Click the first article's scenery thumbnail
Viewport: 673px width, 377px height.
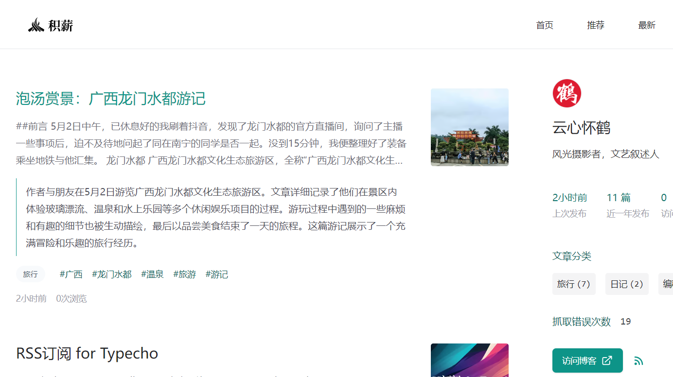click(x=469, y=127)
